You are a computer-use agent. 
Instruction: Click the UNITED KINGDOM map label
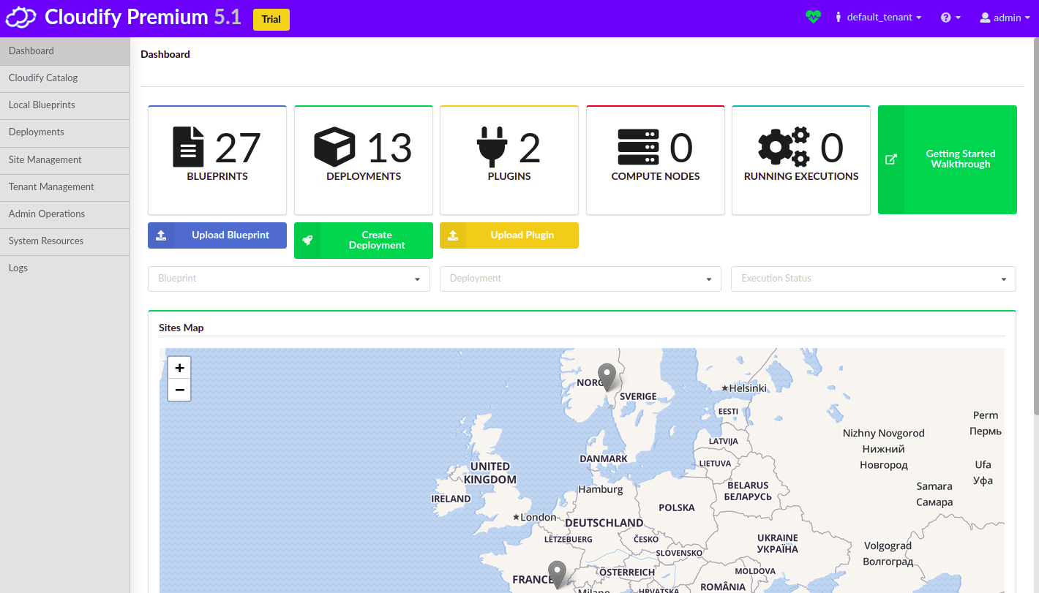pos(490,473)
